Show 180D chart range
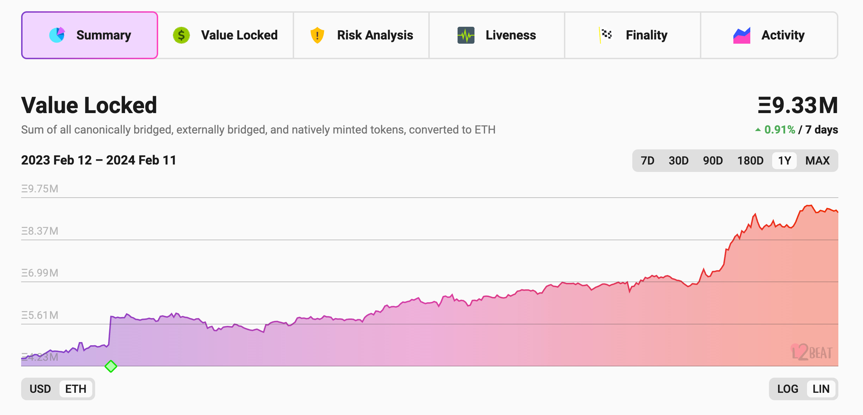 (x=750, y=161)
